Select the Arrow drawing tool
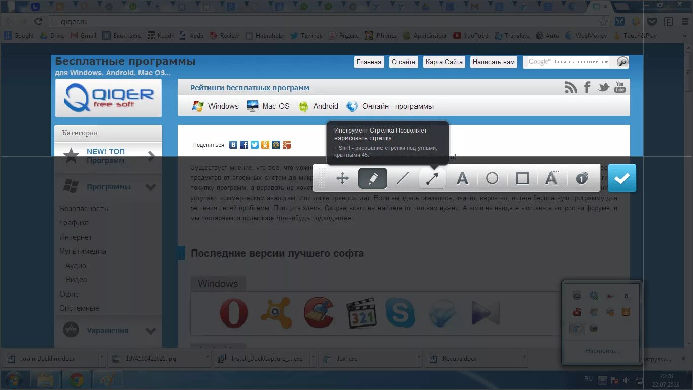The image size is (693, 390). coord(432,178)
